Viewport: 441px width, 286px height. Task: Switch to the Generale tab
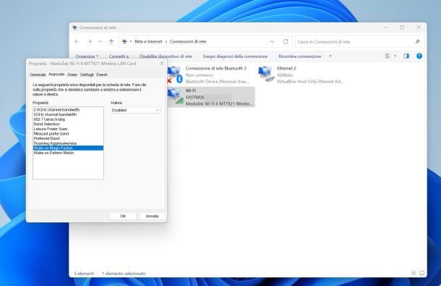[38, 75]
